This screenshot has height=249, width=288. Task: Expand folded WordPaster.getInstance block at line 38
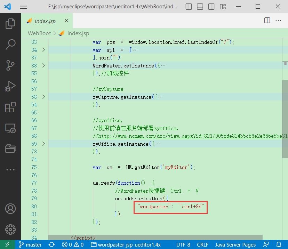(x=43, y=66)
